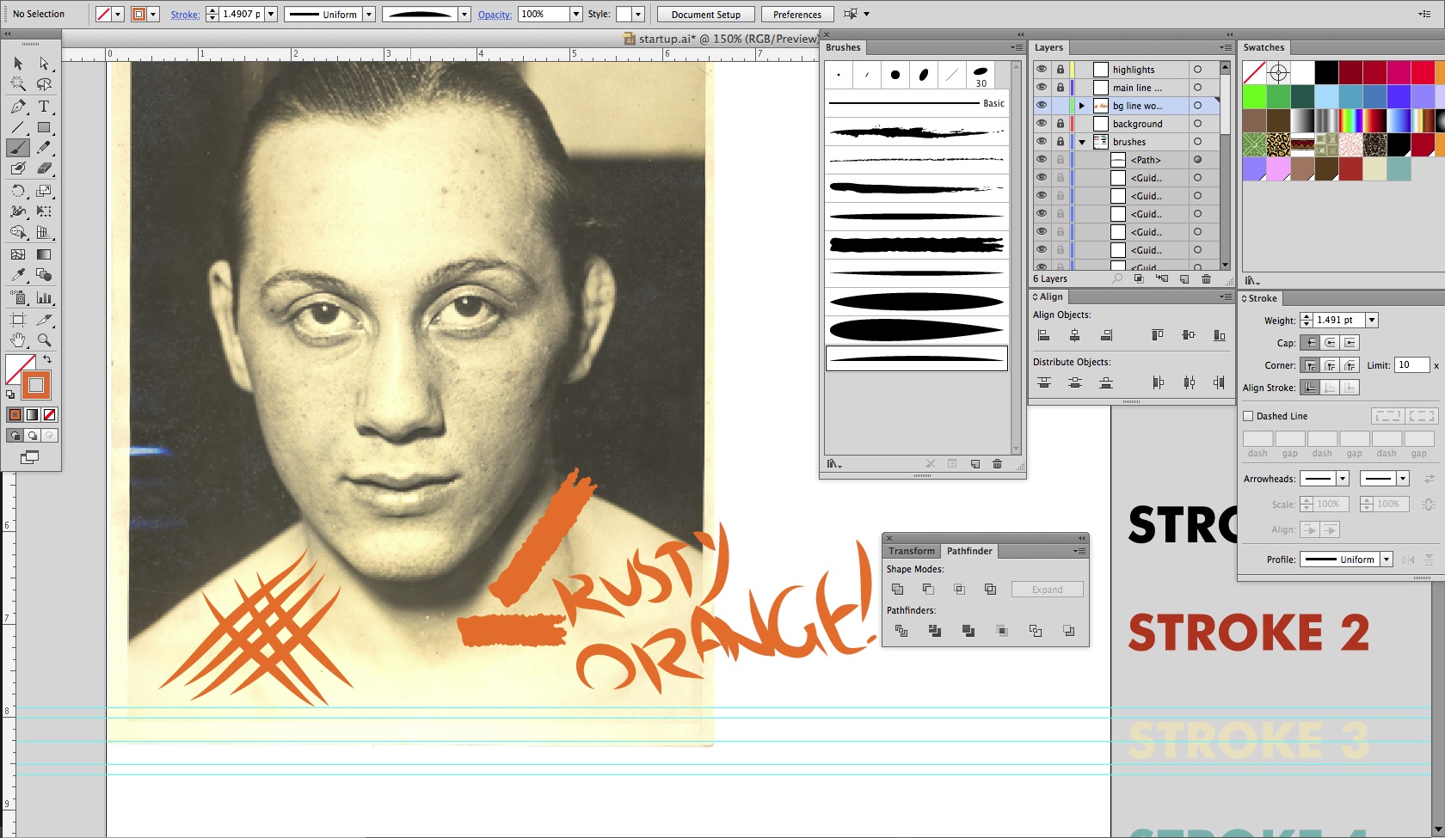The height and width of the screenshot is (838, 1445).
Task: Hide the brushes layer
Action: click(1042, 142)
